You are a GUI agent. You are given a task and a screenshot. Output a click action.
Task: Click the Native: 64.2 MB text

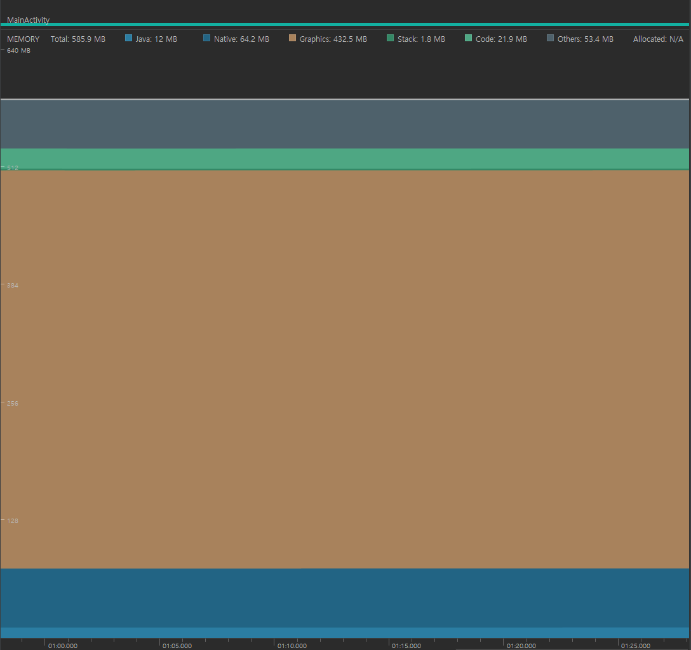pos(241,39)
